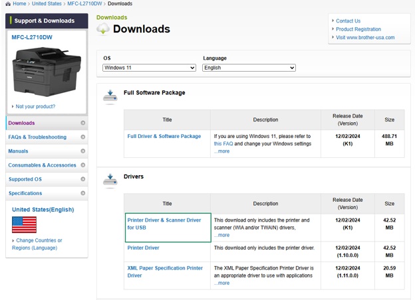Click the Downloads cloud icon beside heading
The width and height of the screenshot is (415, 300).
tap(103, 29)
